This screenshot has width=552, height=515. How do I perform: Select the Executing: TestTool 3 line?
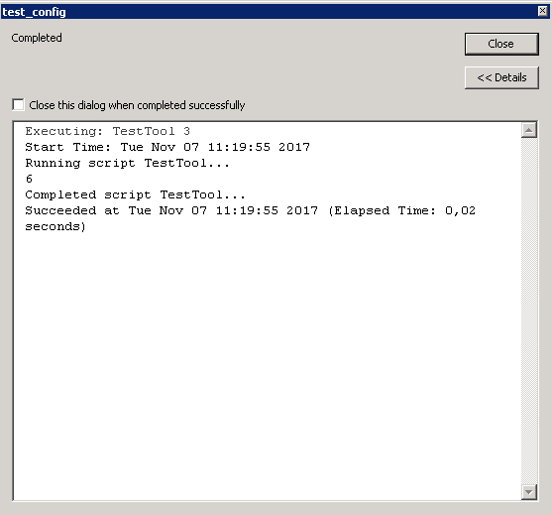point(107,131)
